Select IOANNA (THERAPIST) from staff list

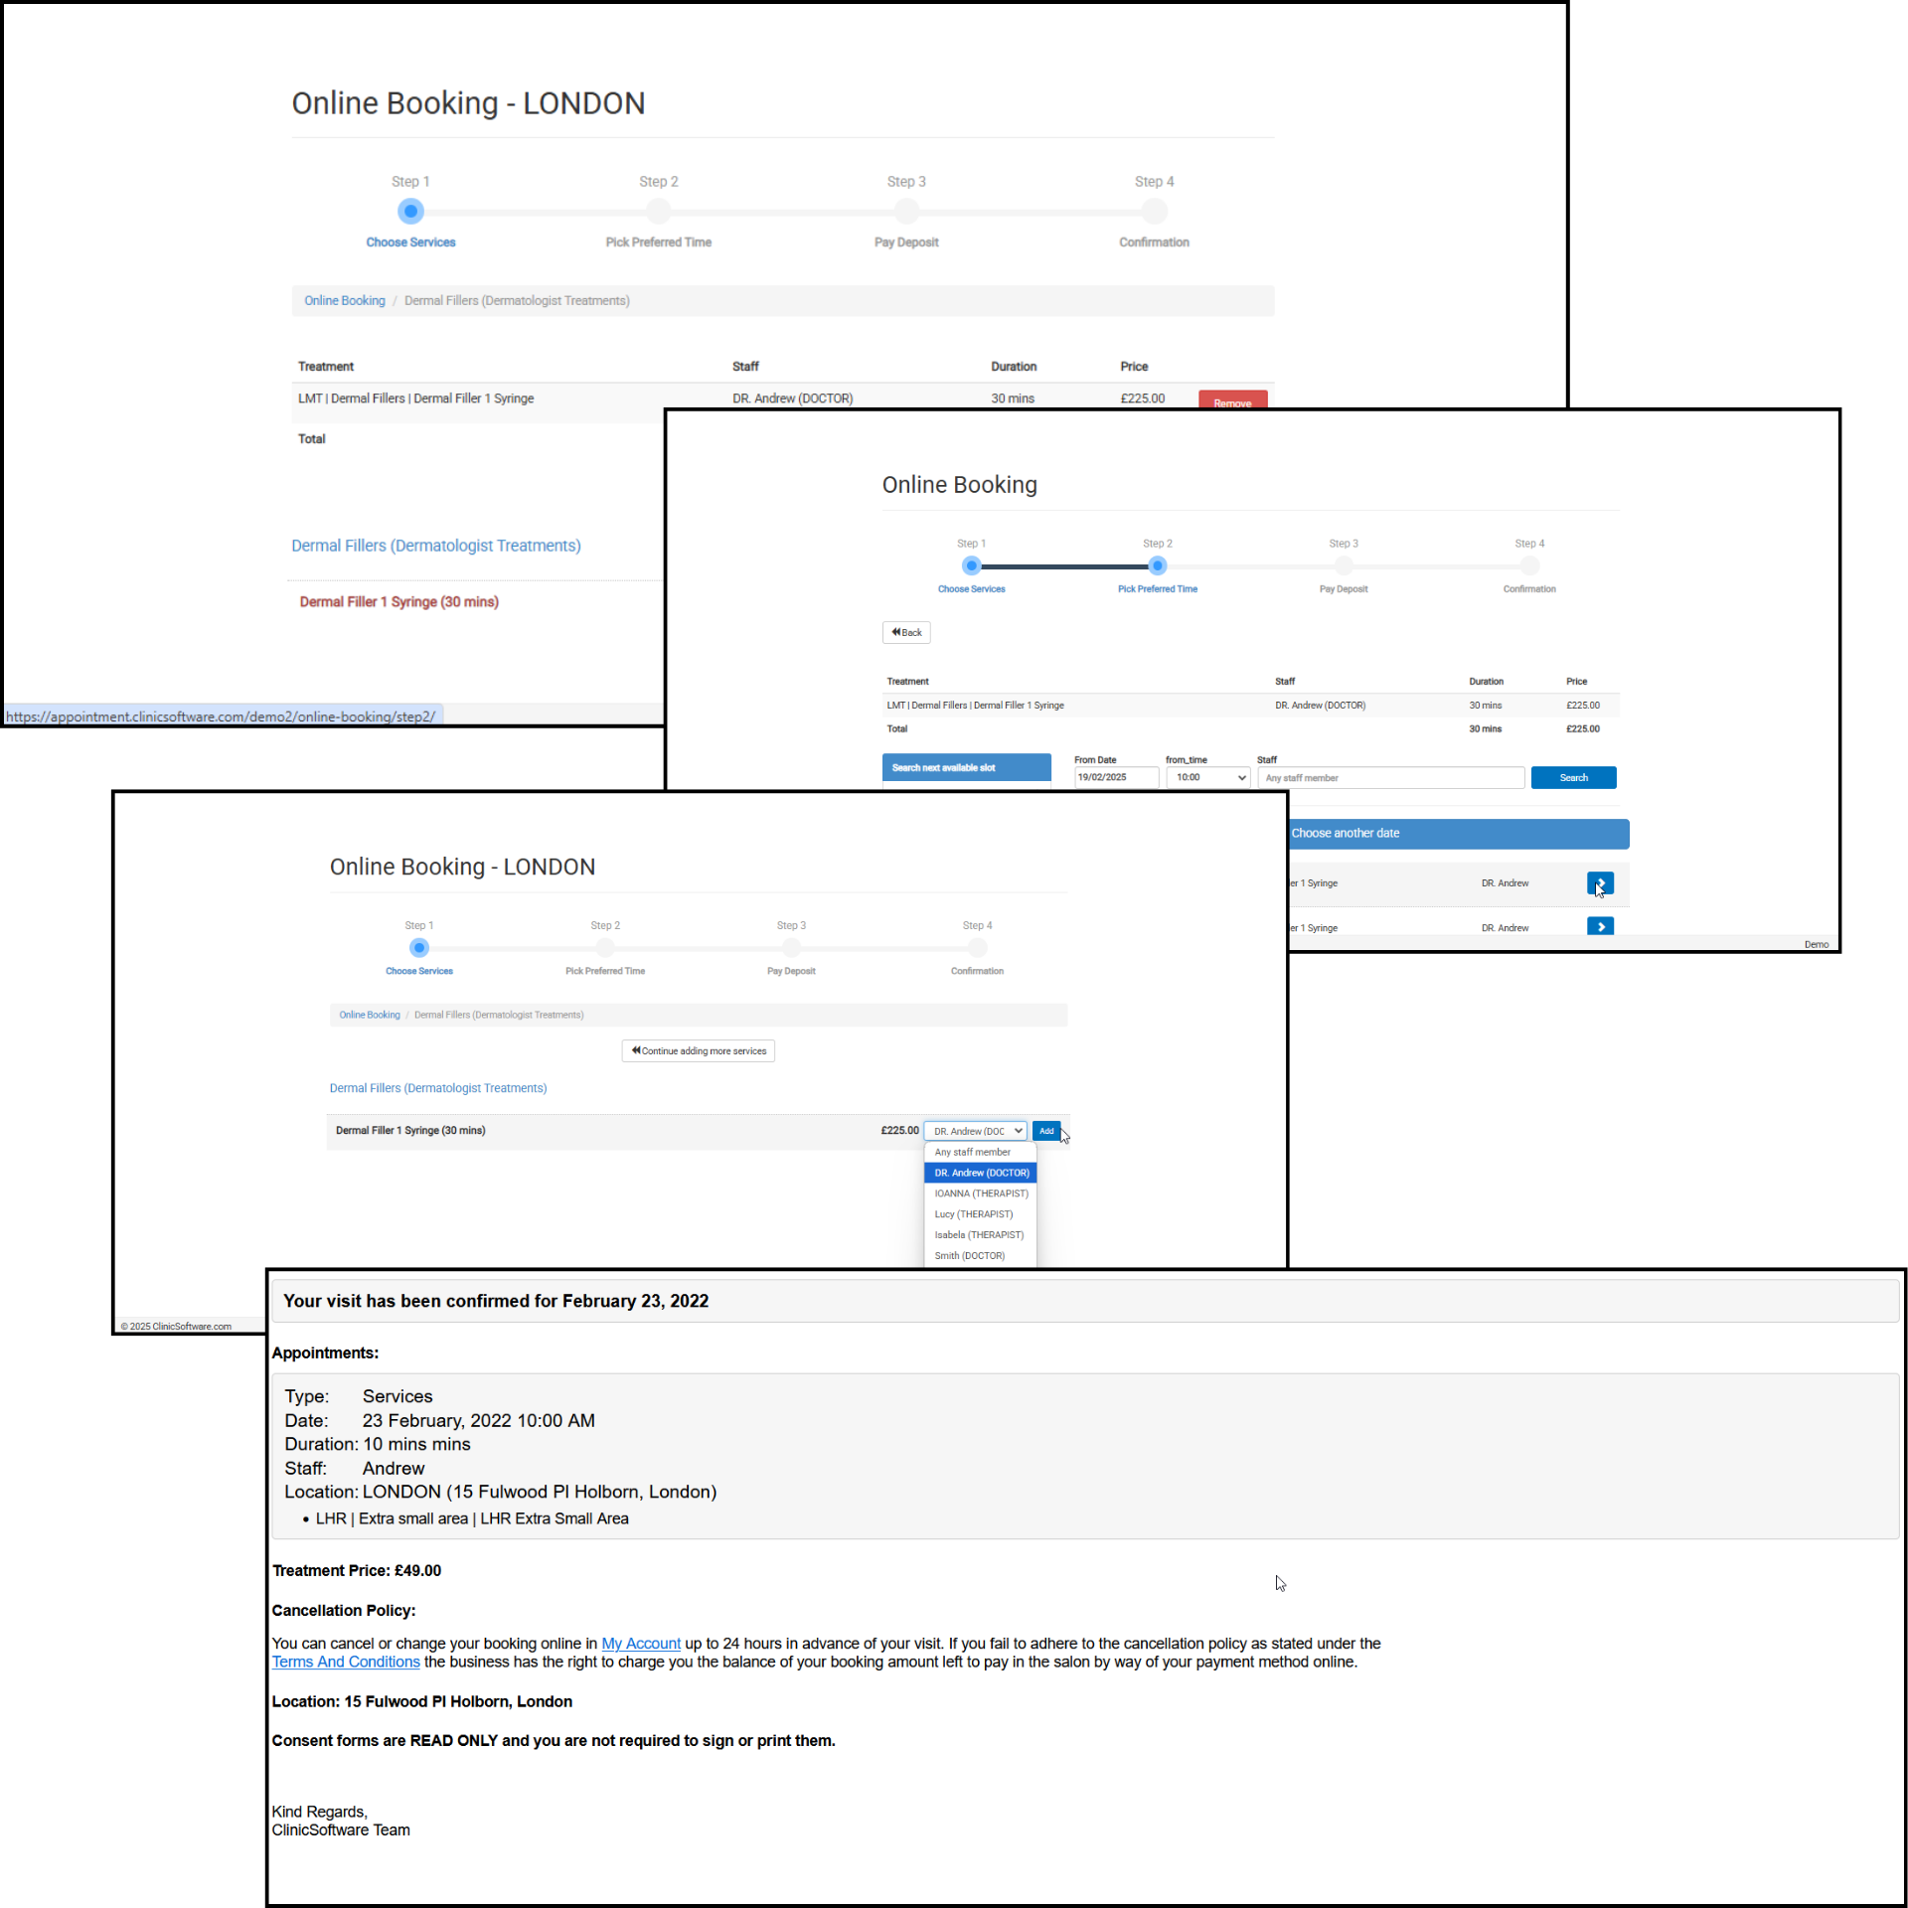[x=981, y=1193]
